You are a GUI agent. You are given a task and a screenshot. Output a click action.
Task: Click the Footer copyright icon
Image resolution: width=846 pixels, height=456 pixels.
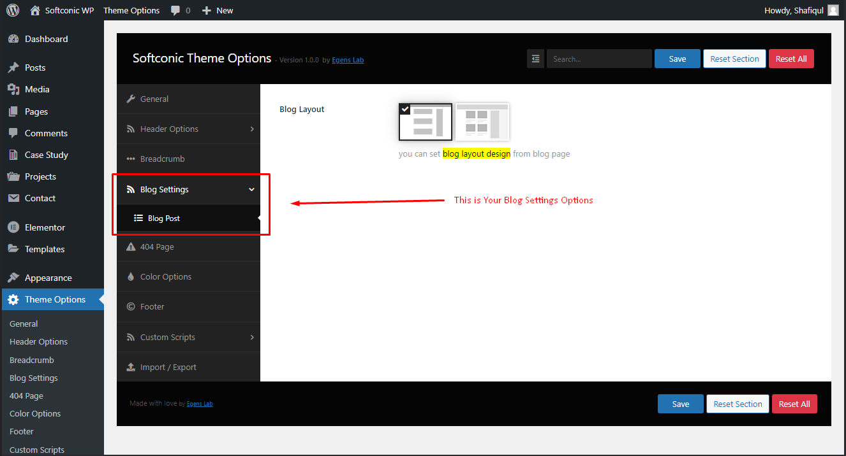131,306
